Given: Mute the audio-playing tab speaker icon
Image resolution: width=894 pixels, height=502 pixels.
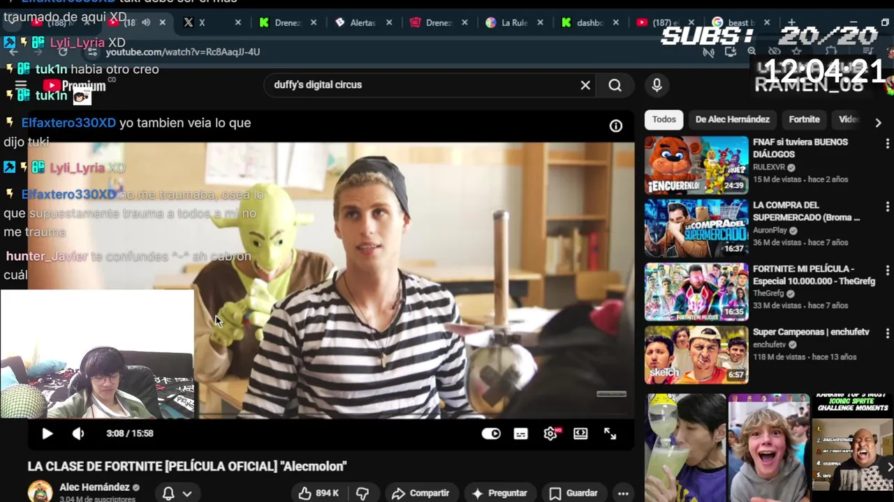Looking at the screenshot, I should coord(146,22).
